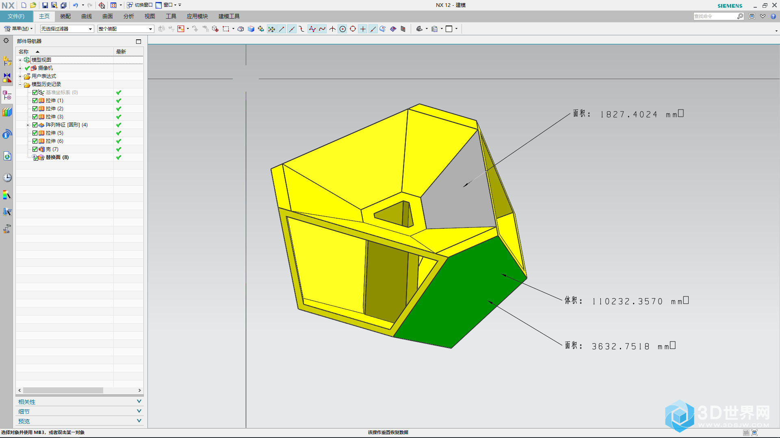Open the Constraint Navigator sidebar tab
This screenshot has width=780, height=438.
click(x=7, y=77)
